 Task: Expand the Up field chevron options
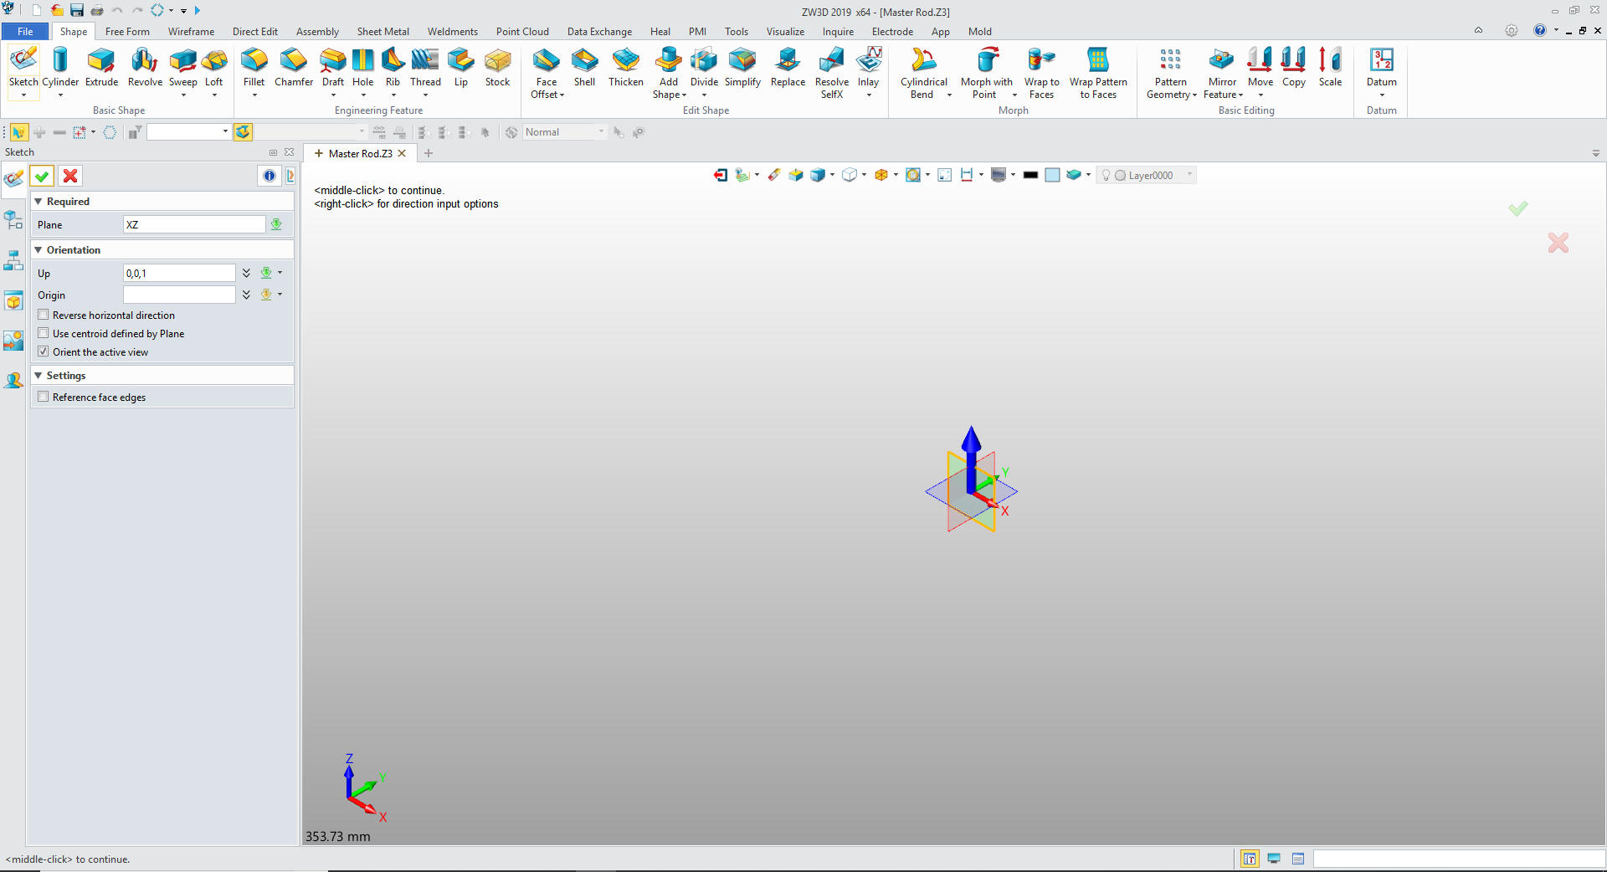[246, 273]
